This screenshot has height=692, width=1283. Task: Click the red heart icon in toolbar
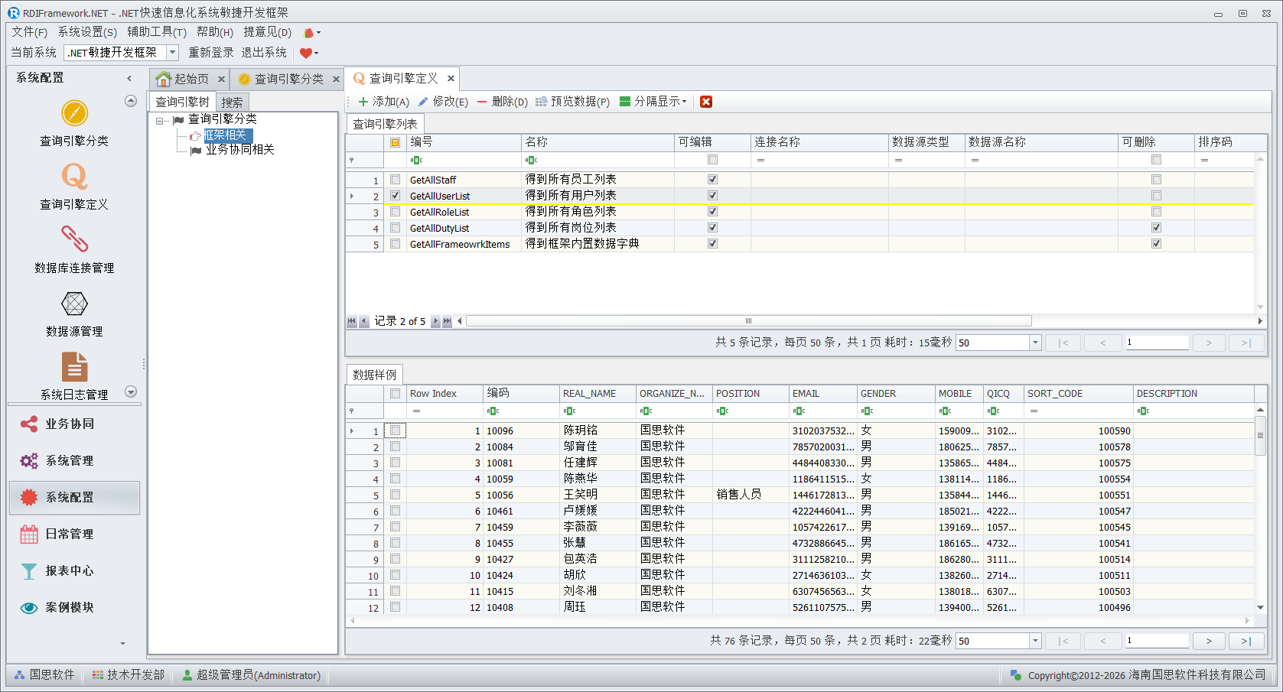click(306, 53)
